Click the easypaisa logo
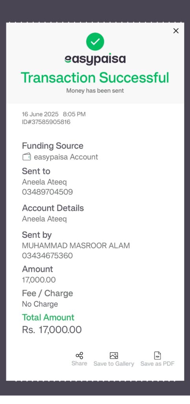Image resolution: width=190 pixels, height=404 pixels. point(95,60)
